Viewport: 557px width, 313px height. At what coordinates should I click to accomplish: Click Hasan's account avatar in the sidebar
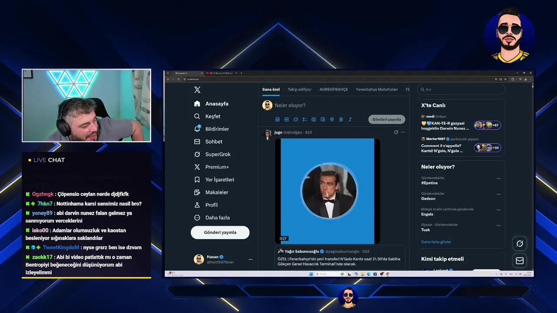199,260
